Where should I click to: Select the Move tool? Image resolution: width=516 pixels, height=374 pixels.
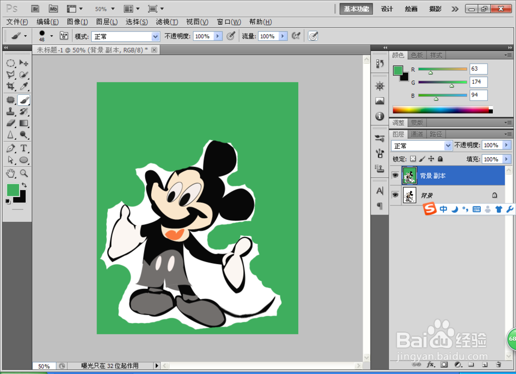24,63
